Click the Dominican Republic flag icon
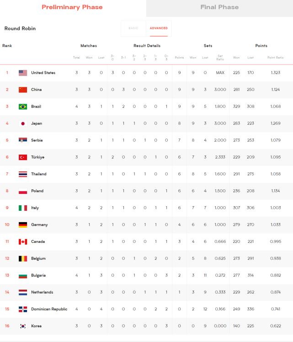Viewport: 293px width, 342px height. tap(23, 309)
